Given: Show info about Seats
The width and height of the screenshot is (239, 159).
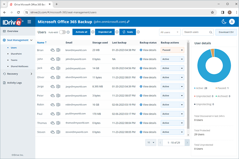Looking at the screenshot, I should pos(138,32).
